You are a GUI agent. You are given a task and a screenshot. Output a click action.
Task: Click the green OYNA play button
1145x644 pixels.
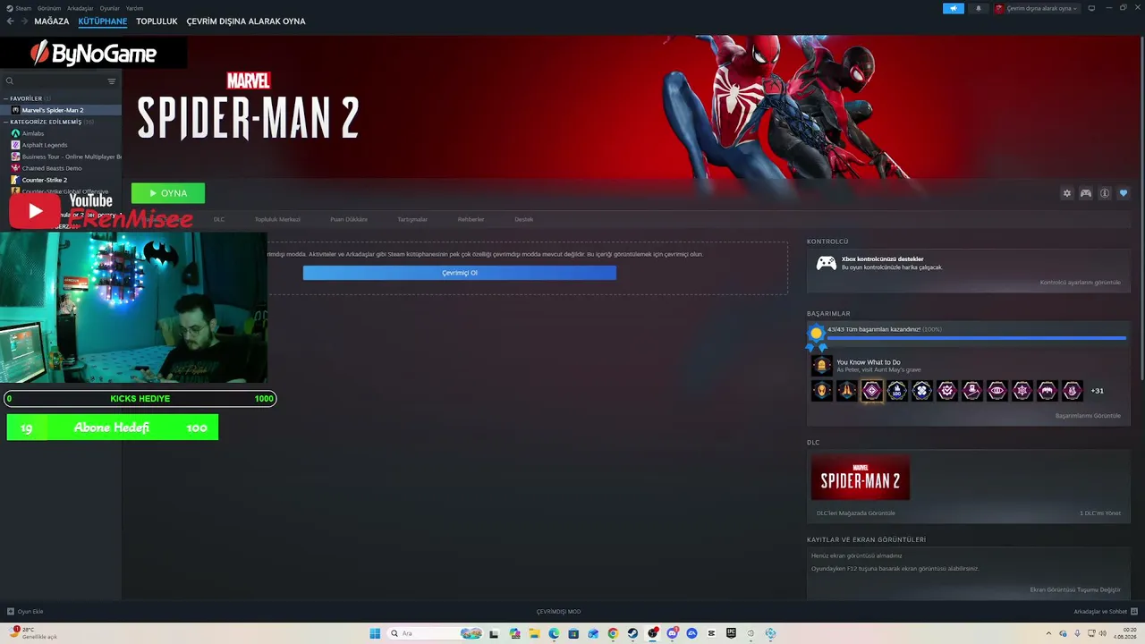coord(168,193)
